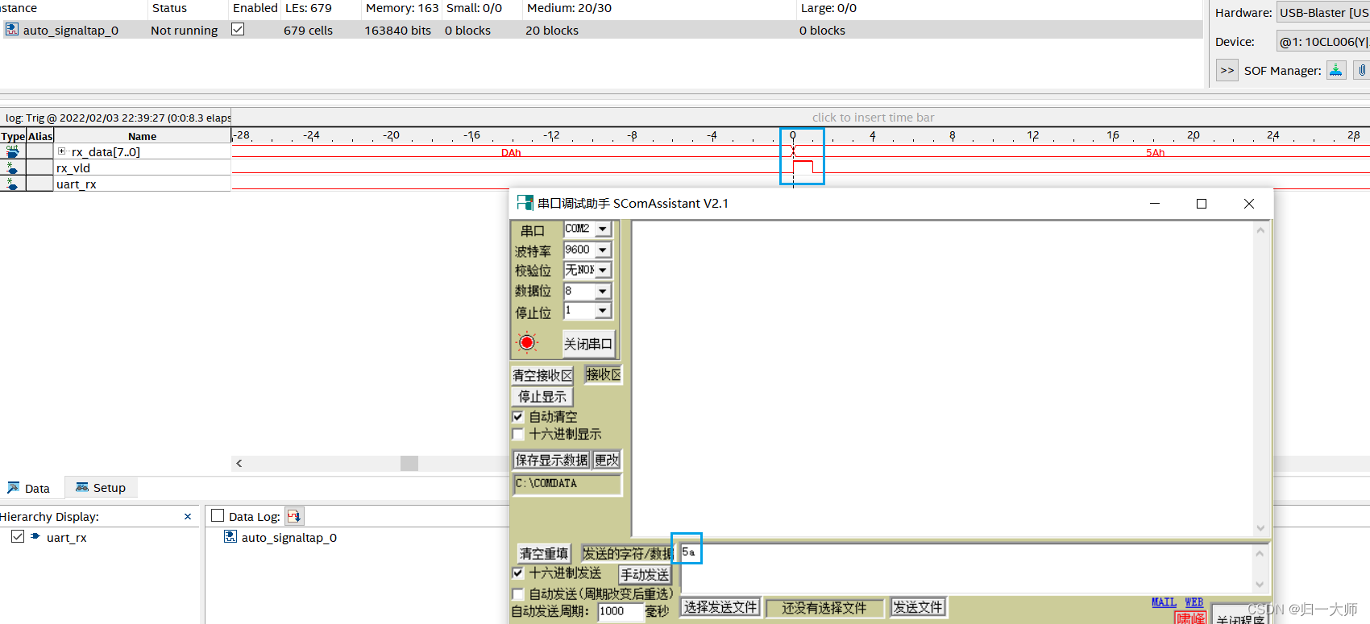Click the attach file paperclip icon

click(1361, 70)
